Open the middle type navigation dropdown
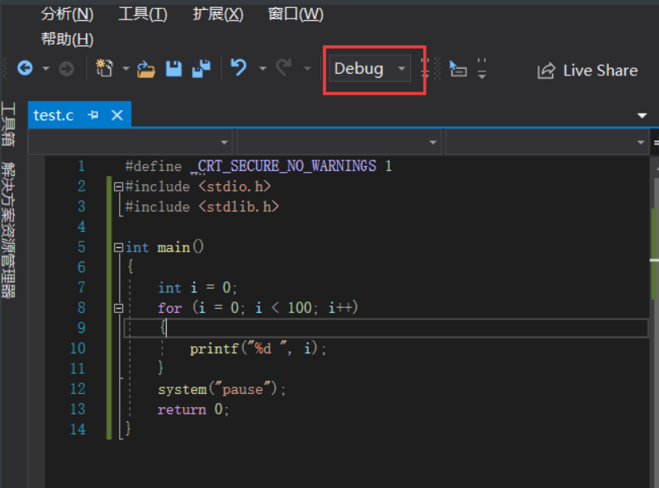 click(339, 143)
